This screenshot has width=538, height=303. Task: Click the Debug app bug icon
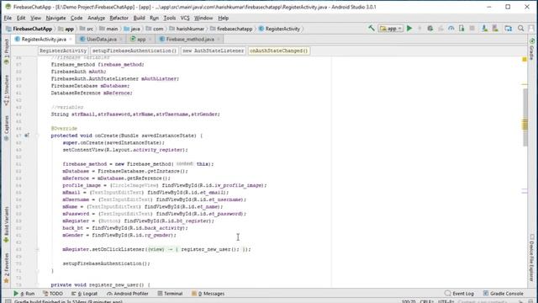[430, 29]
